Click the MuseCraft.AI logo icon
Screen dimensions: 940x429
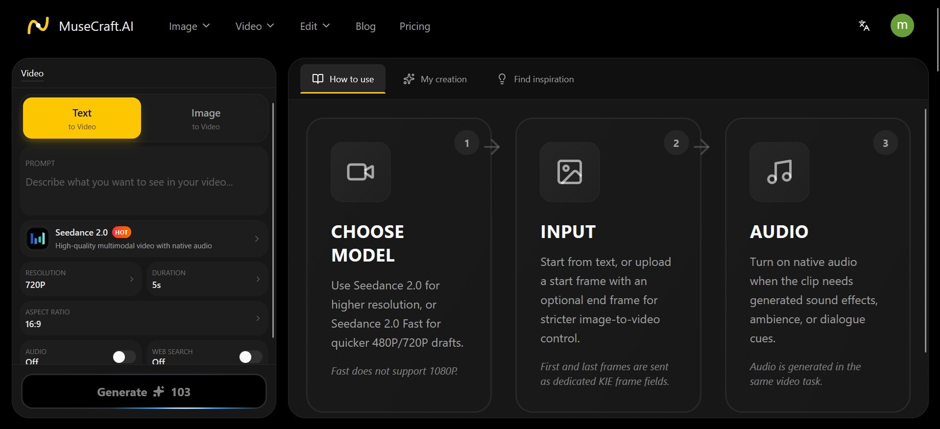pos(38,25)
